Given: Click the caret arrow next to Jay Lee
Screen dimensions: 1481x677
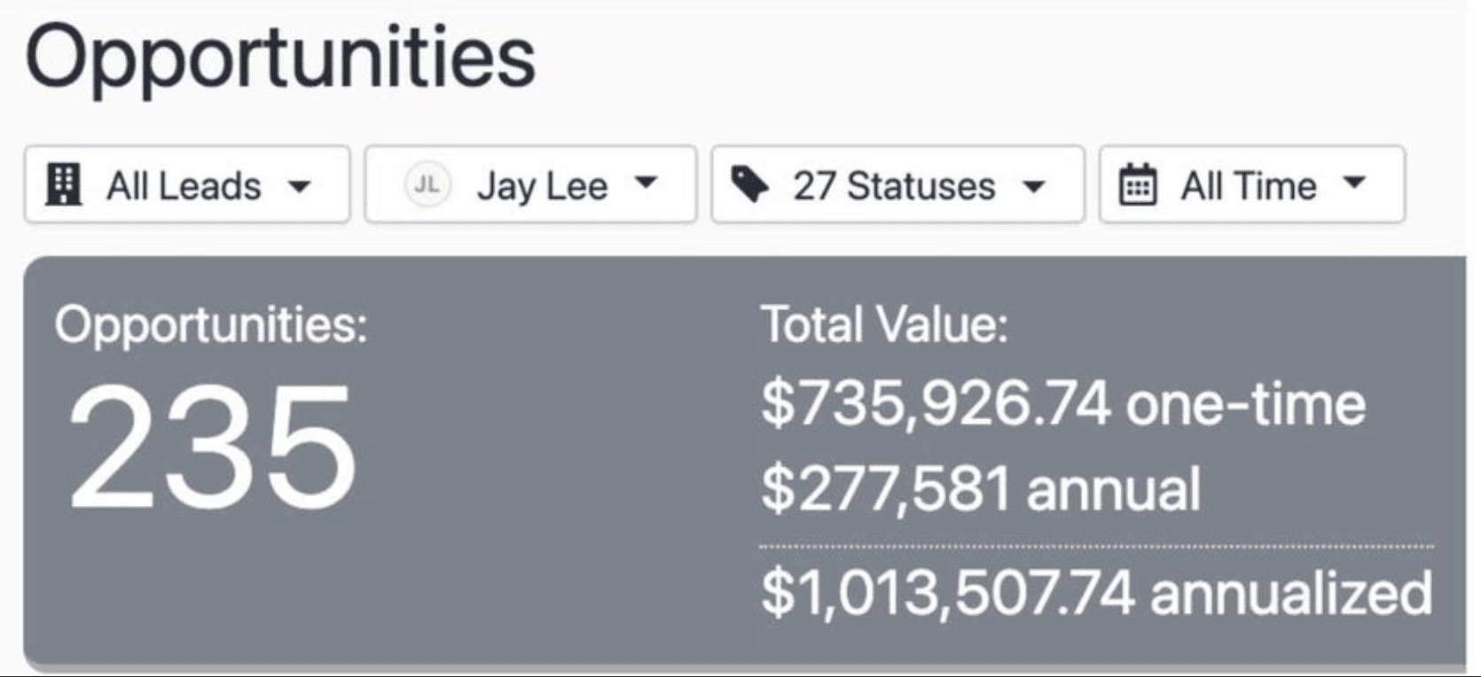Looking at the screenshot, I should tap(646, 183).
